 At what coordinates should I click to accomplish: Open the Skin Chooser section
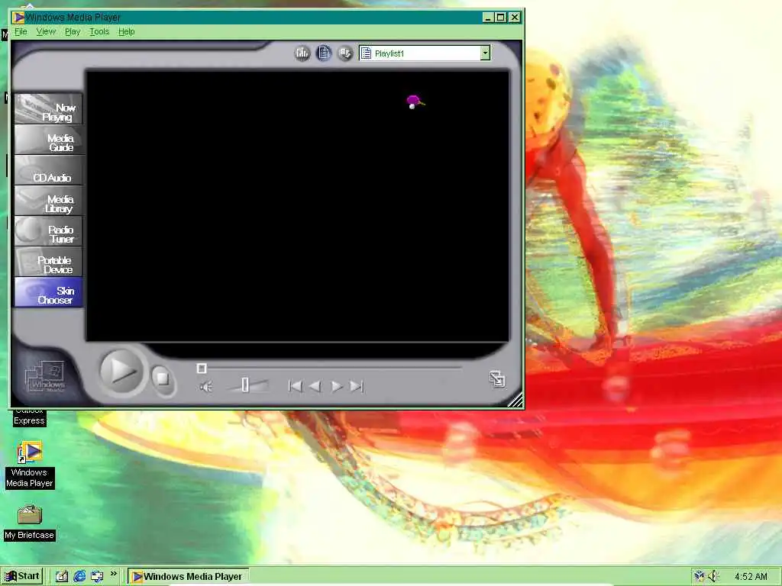point(48,292)
